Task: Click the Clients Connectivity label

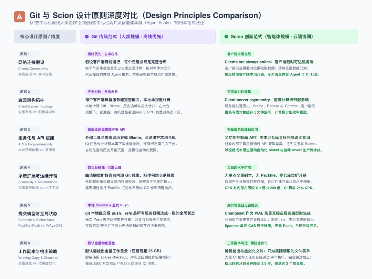Action: pyautogui.click(x=33, y=69)
